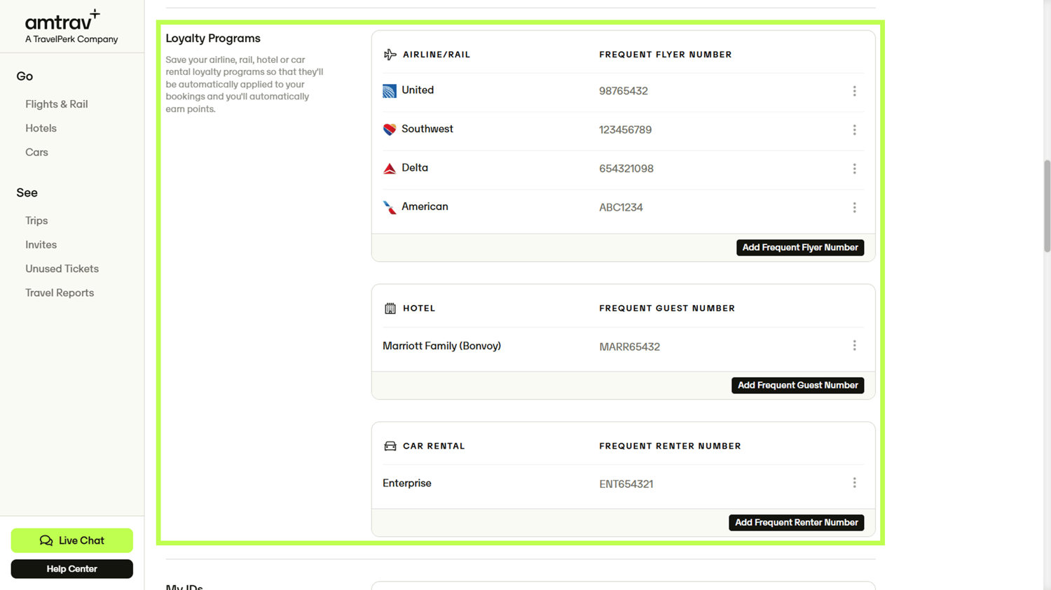Select the American airline logo

(390, 207)
